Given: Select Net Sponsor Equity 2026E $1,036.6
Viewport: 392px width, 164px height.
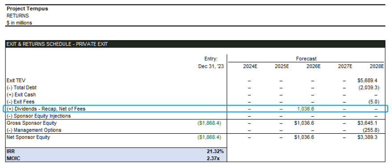Looking at the screenshot, I should (x=304, y=137).
